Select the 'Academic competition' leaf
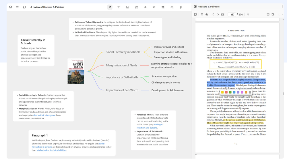 164,76
